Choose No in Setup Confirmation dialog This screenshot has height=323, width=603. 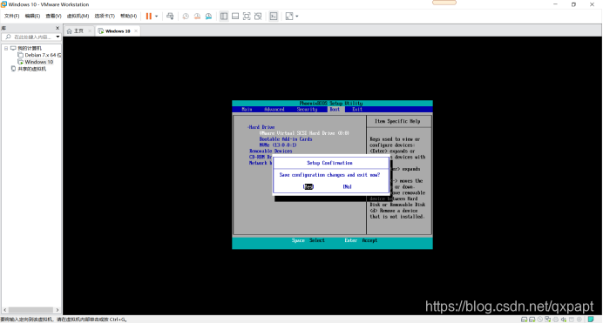348,186
